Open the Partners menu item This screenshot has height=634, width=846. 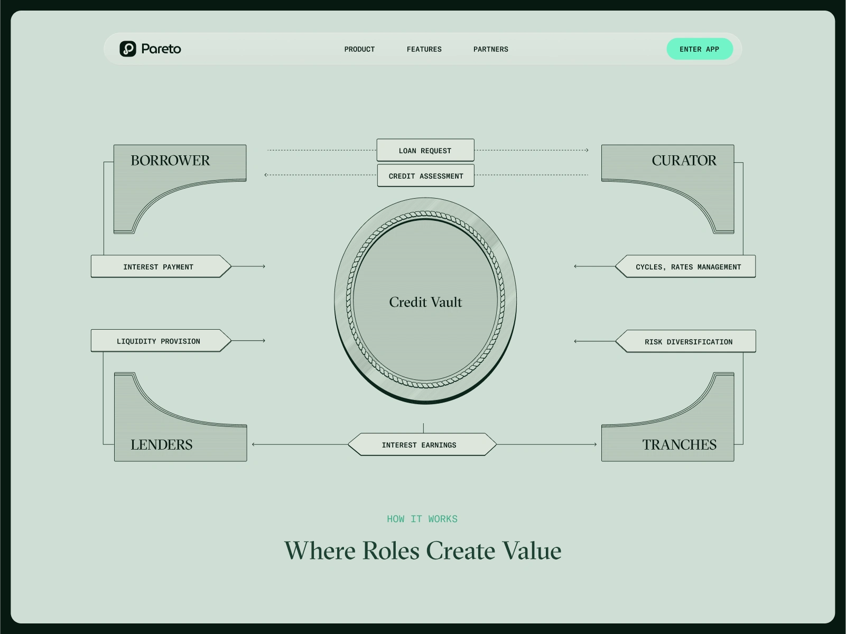(490, 49)
